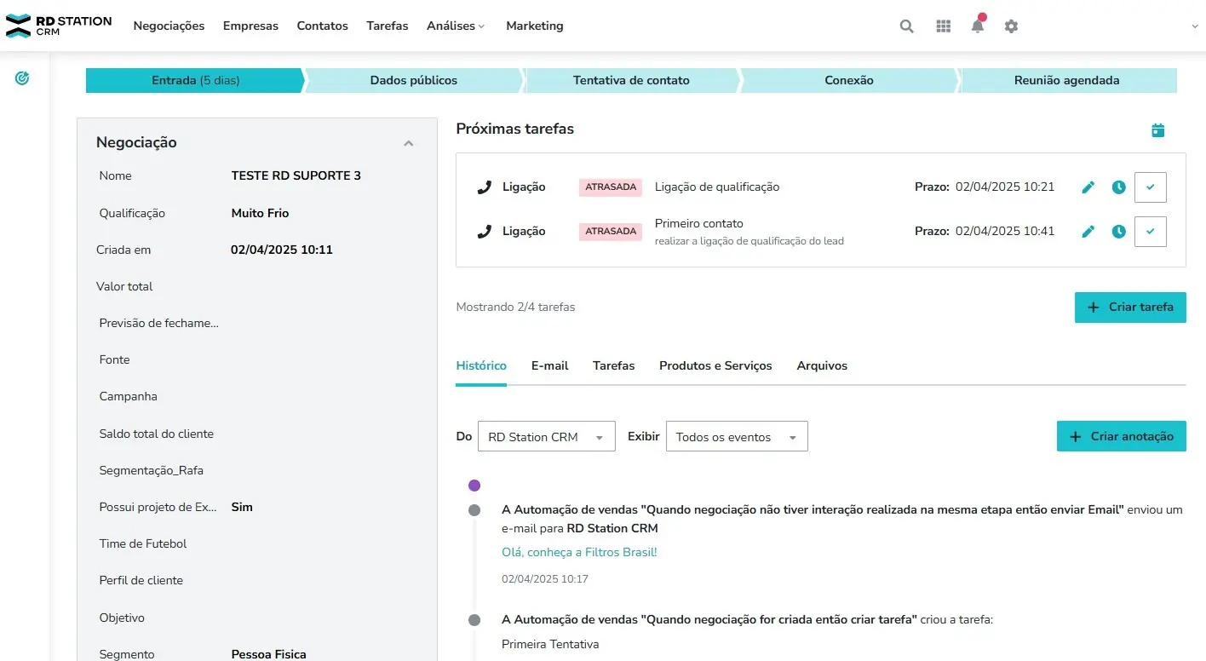Mark Primeiro contato task as completed
Image resolution: width=1206 pixels, height=661 pixels.
click(1150, 232)
